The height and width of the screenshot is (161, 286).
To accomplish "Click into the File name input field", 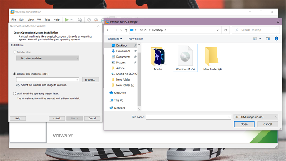I will point(188,117).
